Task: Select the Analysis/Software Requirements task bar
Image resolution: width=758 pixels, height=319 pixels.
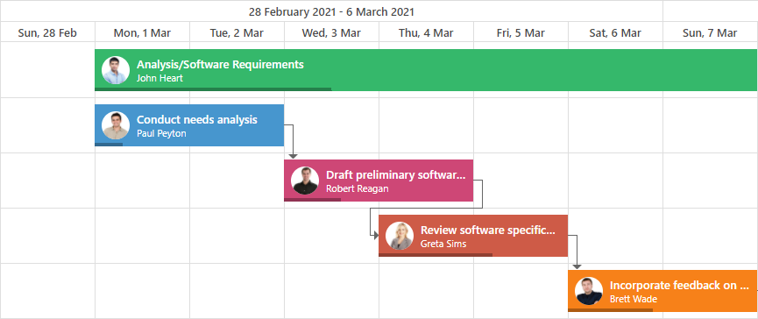Action: pyautogui.click(x=426, y=70)
